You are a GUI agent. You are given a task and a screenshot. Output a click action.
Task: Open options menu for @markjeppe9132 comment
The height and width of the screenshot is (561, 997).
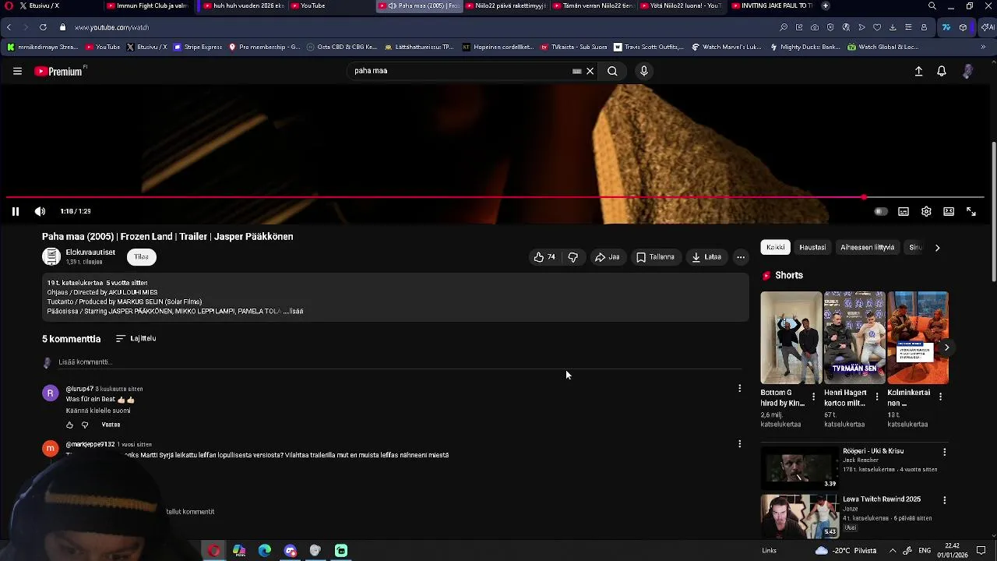click(739, 444)
